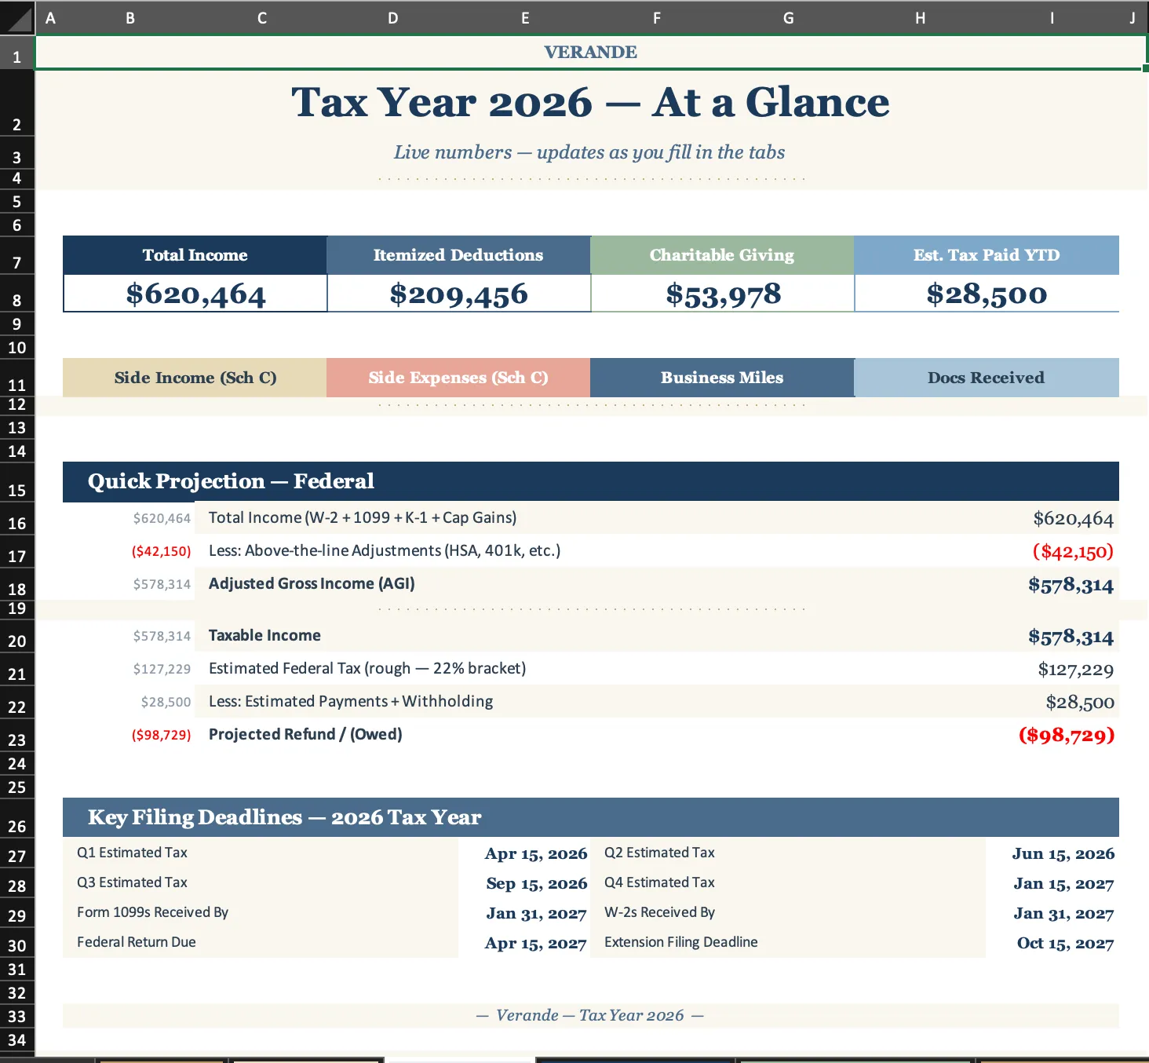Select the Jun 15, 2026 deadline date
Image resolution: width=1149 pixels, height=1063 pixels.
(x=1063, y=853)
